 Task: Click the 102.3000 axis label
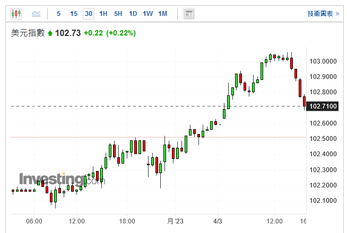coord(323,170)
